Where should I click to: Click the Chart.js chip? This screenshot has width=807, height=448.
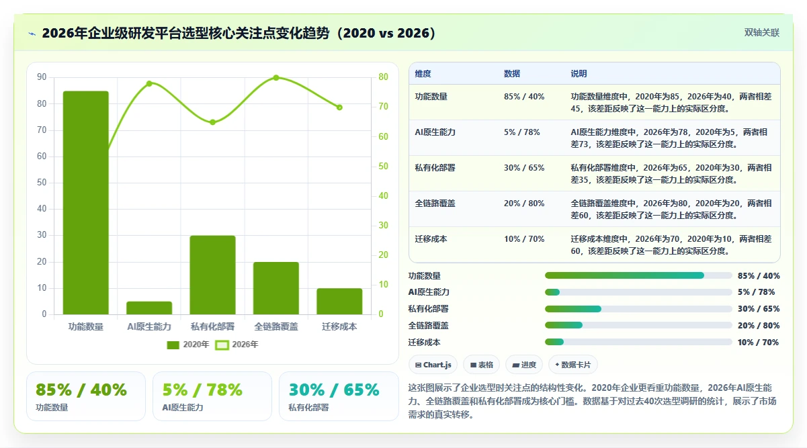pyautogui.click(x=433, y=365)
